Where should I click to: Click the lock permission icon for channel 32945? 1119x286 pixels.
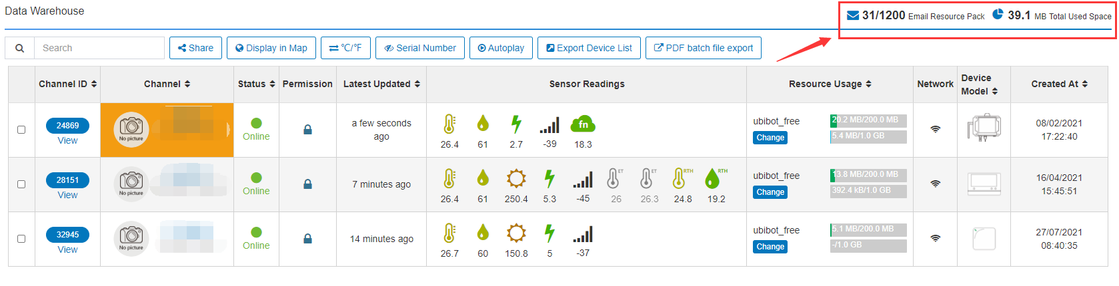click(307, 239)
